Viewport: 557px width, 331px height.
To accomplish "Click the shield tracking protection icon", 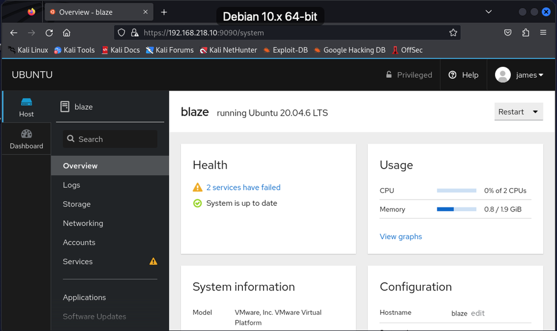I will (121, 33).
